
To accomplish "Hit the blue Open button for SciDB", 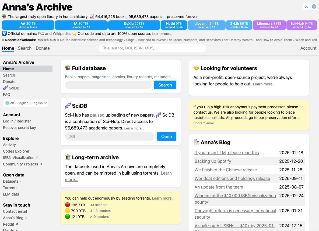I will tap(166, 136).
